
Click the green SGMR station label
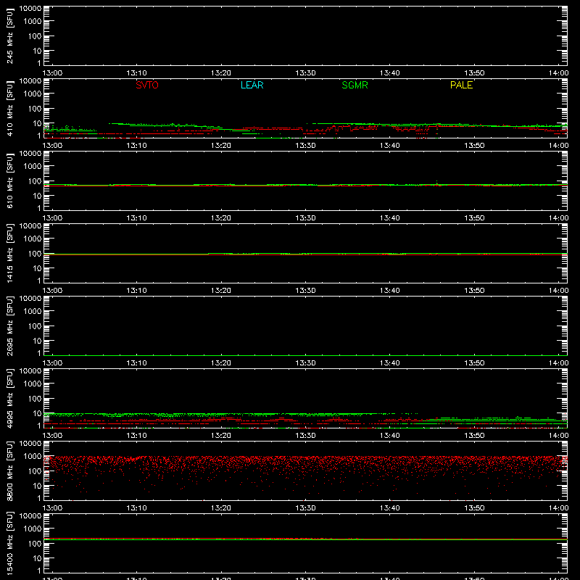(x=355, y=85)
